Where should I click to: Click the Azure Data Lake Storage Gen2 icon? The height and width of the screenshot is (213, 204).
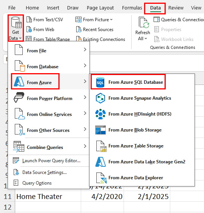click(x=100, y=162)
